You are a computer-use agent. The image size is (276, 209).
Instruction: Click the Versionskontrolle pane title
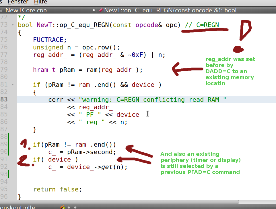pyautogui.click(x=17, y=207)
